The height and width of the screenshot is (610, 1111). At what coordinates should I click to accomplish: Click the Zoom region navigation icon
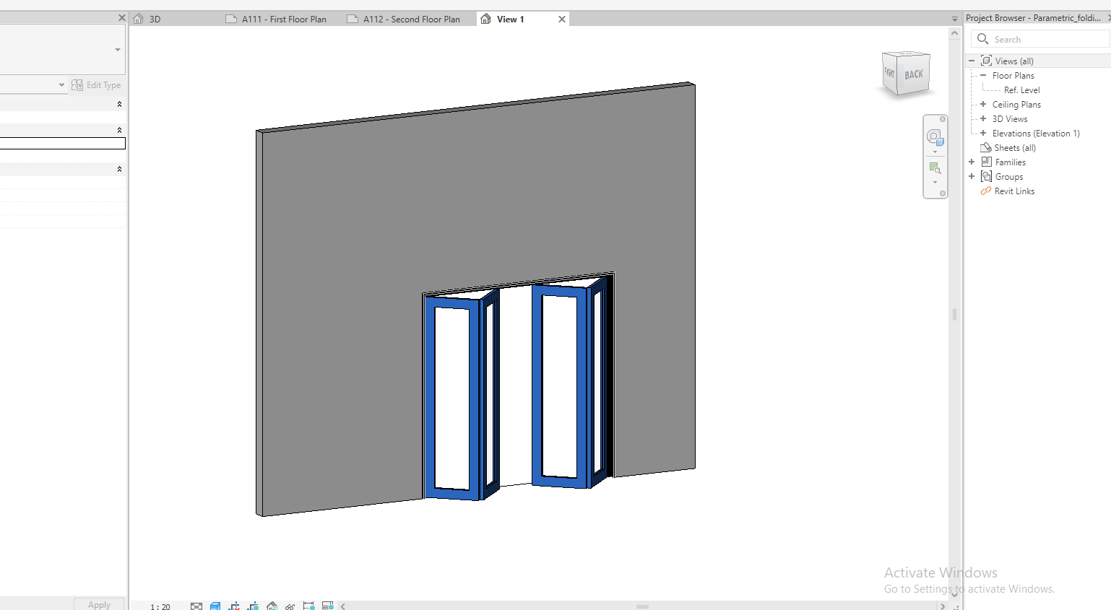[x=935, y=168]
